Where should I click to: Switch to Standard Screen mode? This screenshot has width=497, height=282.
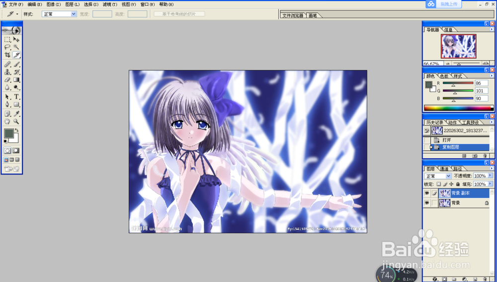coord(6,160)
